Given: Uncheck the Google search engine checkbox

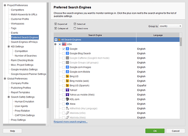Looking at the screenshot, I should 64,49.
